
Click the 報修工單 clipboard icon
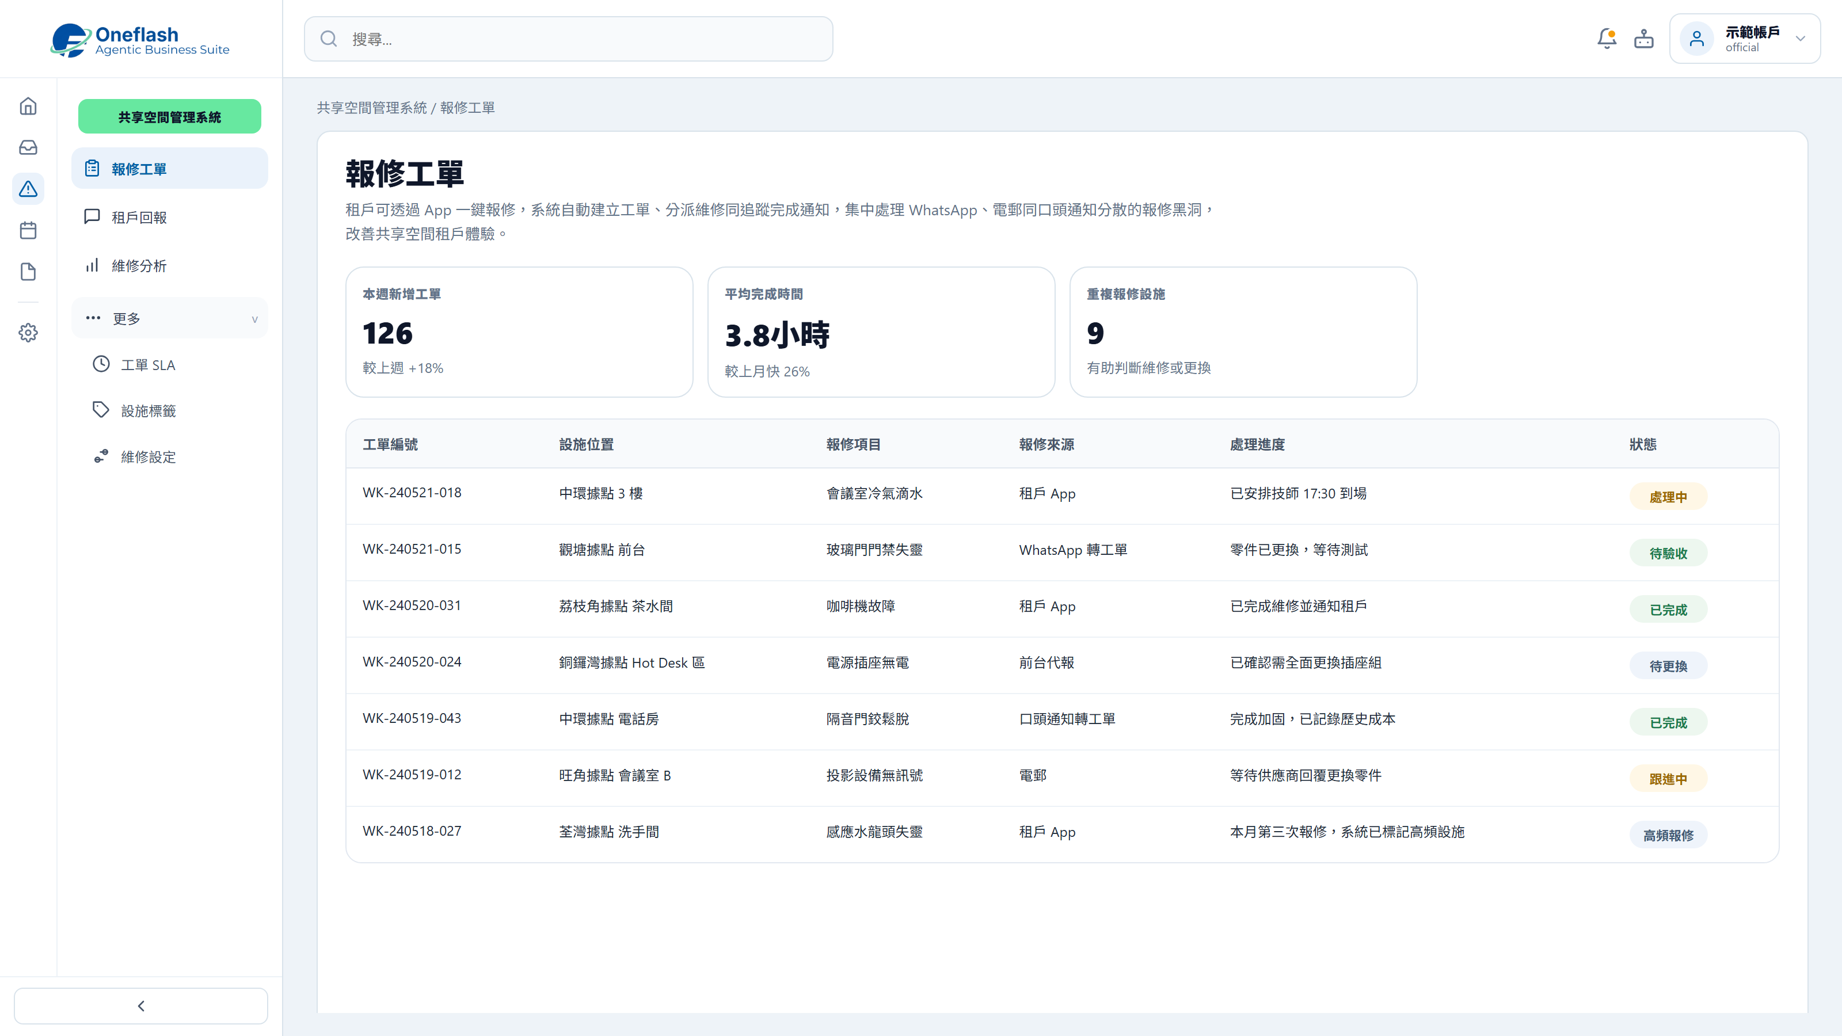92,168
